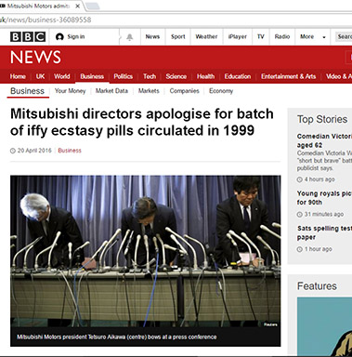Image resolution: width=352 pixels, height=357 pixels.
Task: Select the Business news tab
Action: [92, 76]
